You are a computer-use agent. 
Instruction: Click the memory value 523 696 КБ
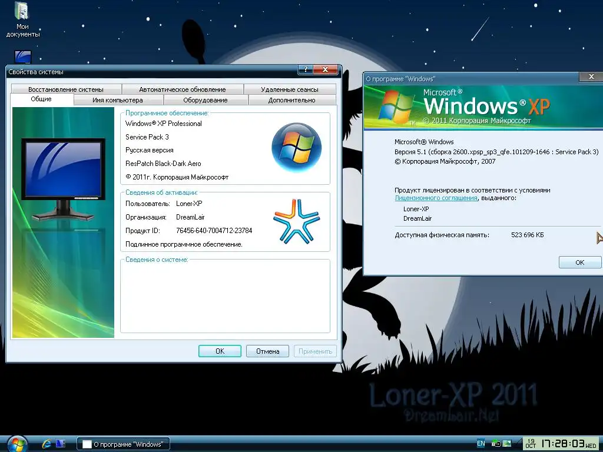pos(527,235)
